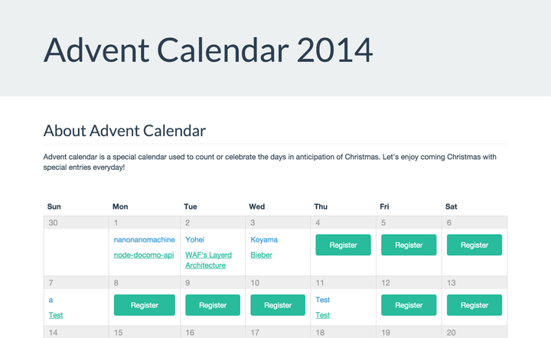551x338 pixels.
Task: Click author name Koyama
Action: tap(264, 239)
